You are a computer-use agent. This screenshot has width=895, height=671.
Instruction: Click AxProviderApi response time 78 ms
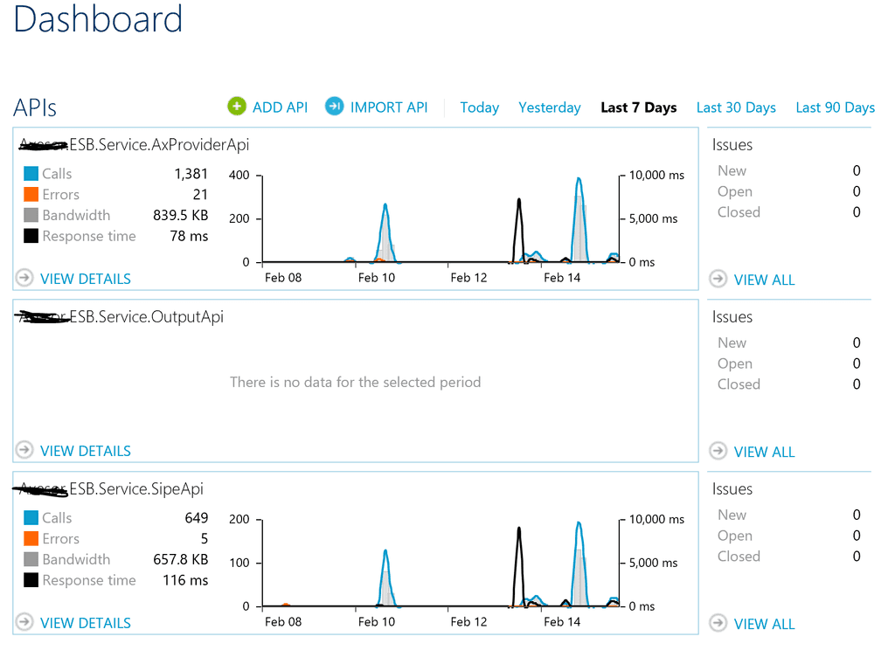[x=189, y=236]
